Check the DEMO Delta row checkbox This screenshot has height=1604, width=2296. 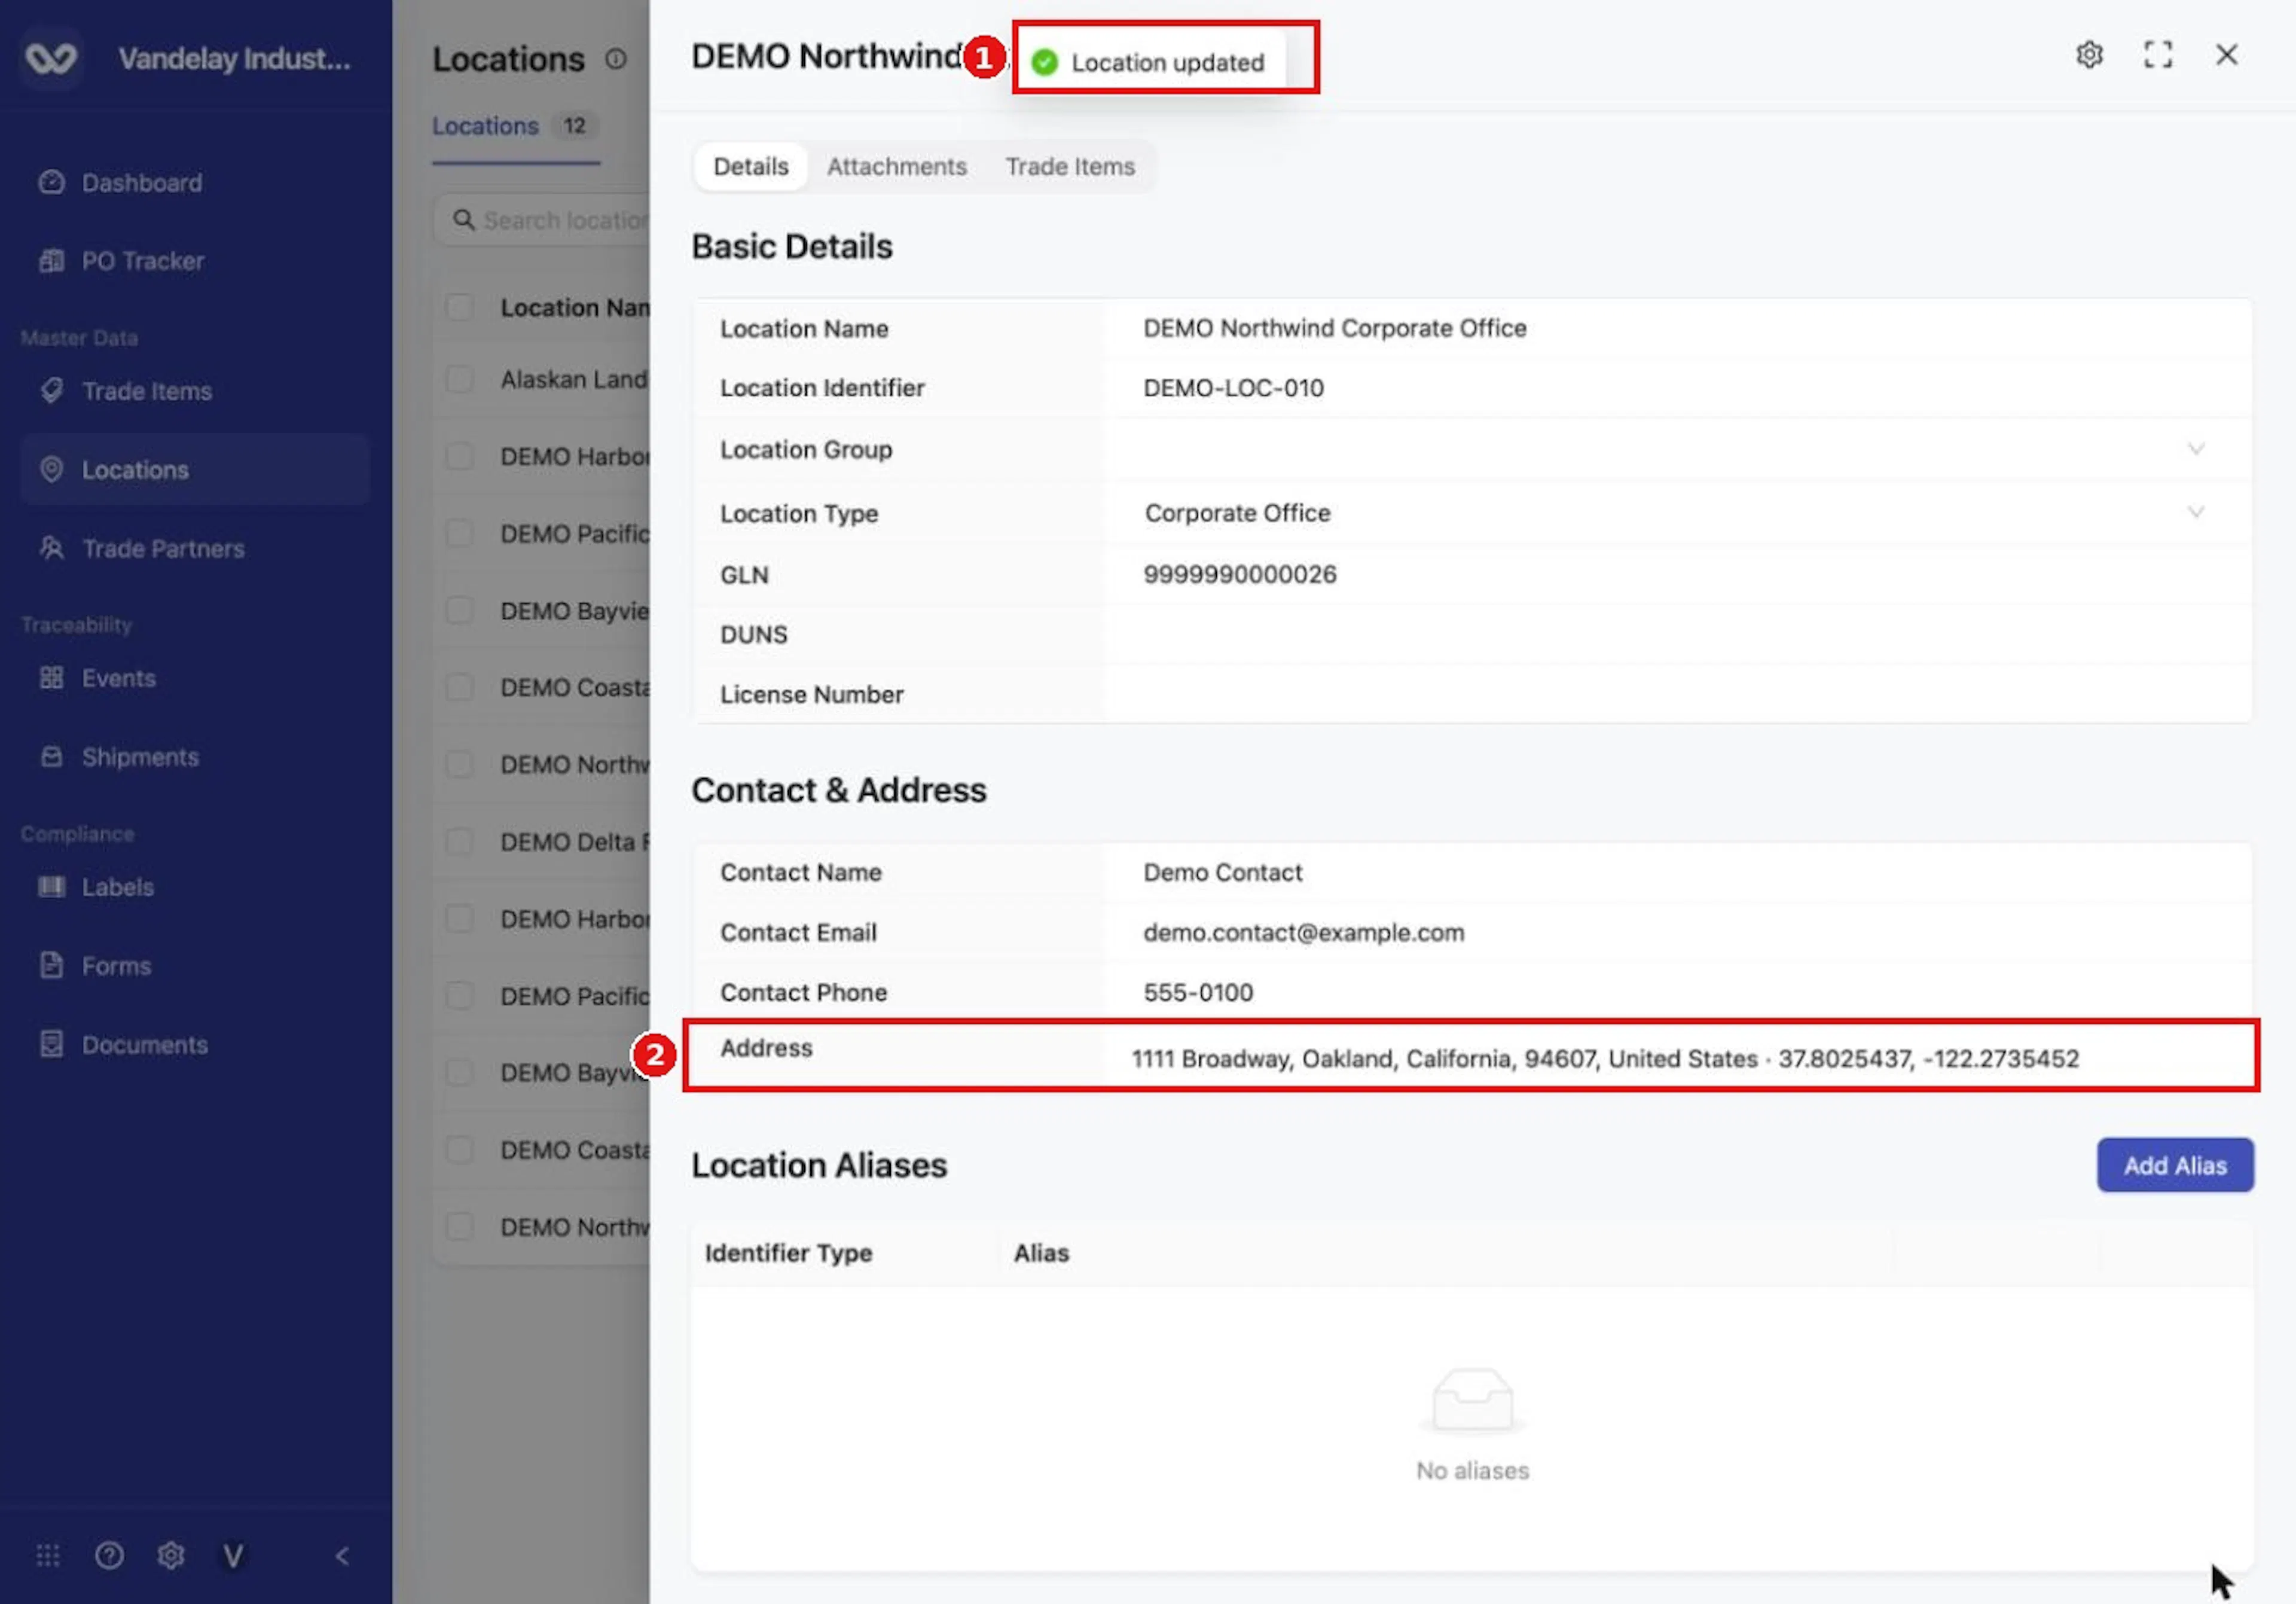pos(460,842)
